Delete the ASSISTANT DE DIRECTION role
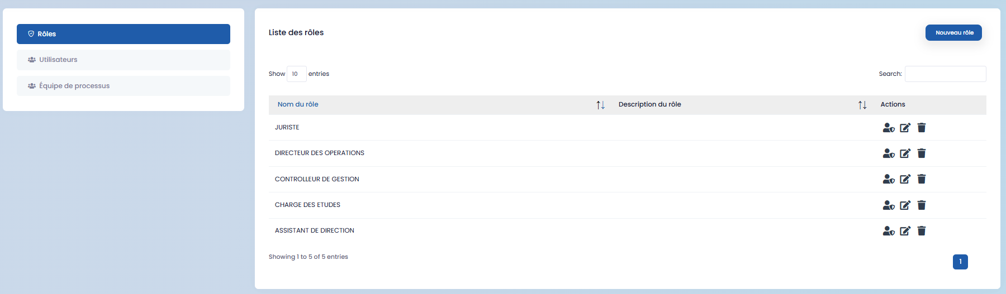Viewport: 1006px width, 294px height. [922, 231]
